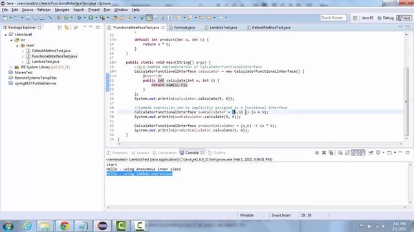Click the Run Last Tool external tools icon
This screenshot has width=414, height=232.
pos(102,17)
